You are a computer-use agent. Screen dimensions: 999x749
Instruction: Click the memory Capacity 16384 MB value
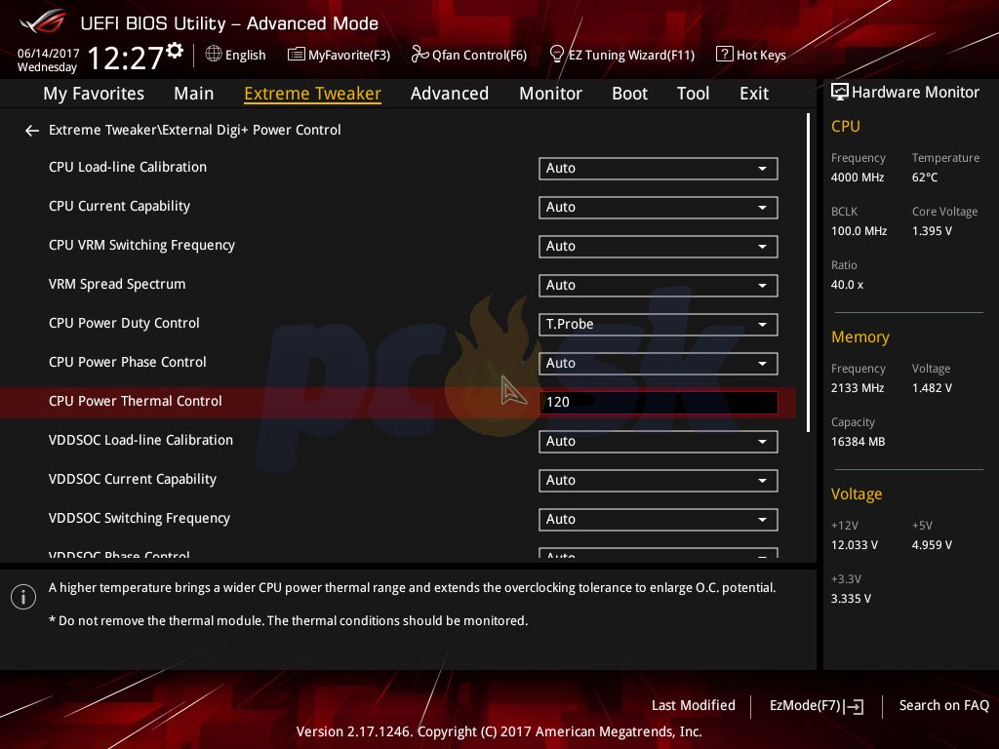(859, 442)
